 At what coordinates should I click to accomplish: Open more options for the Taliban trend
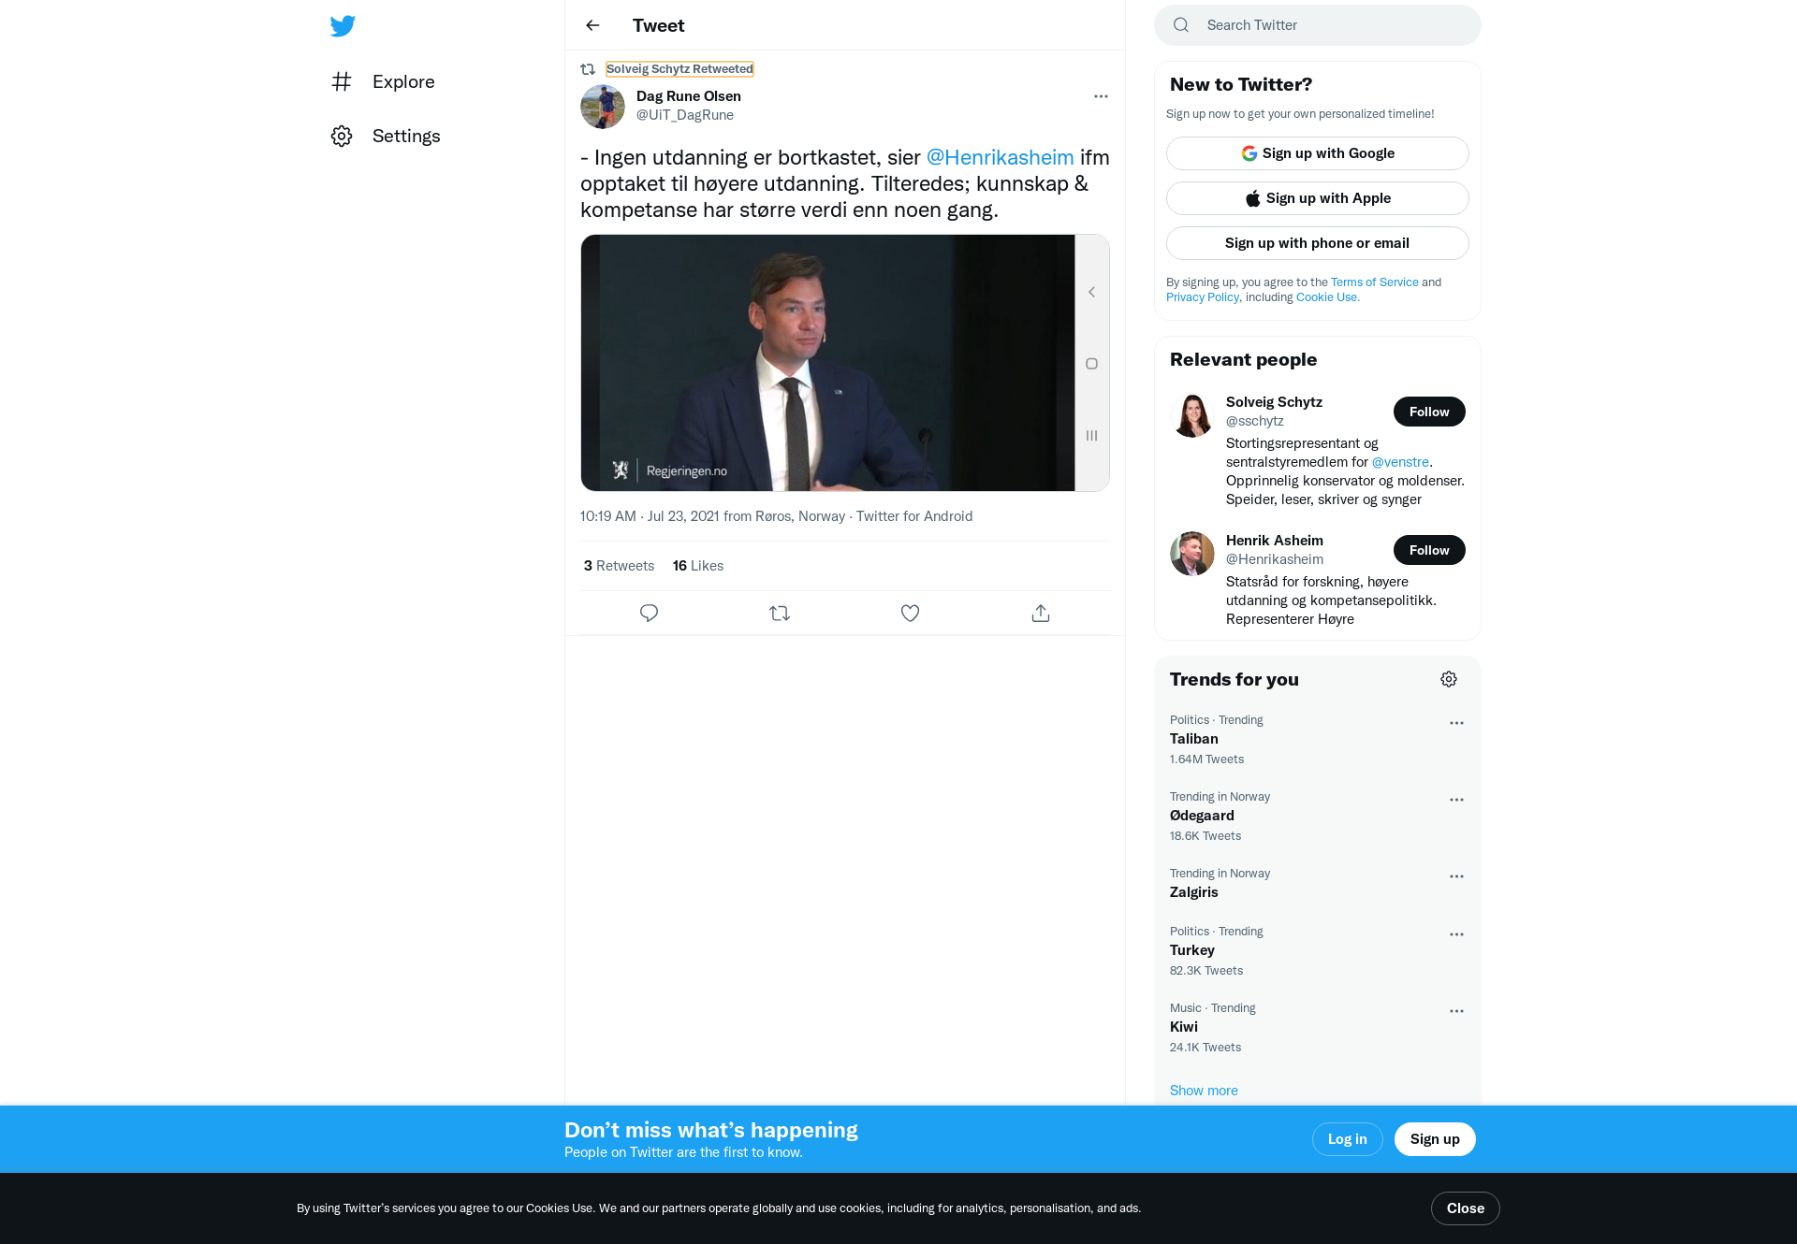click(x=1456, y=723)
